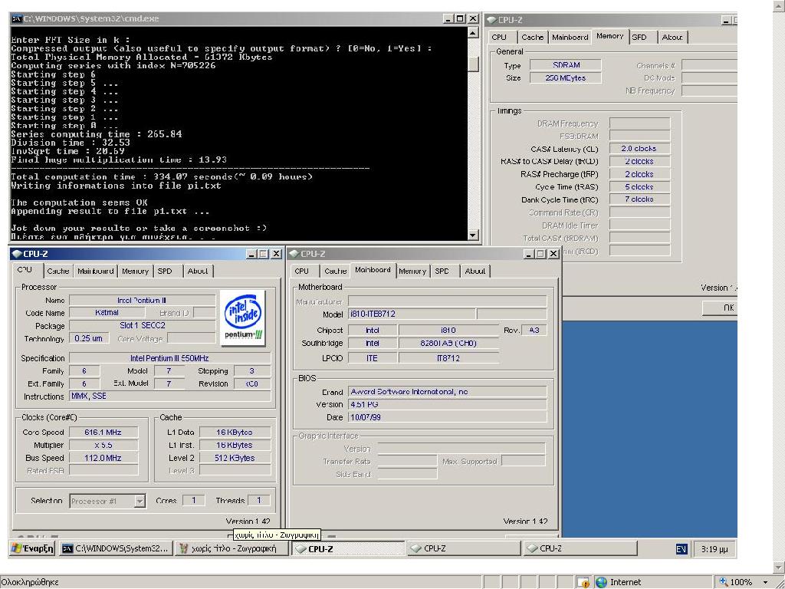Click Bank Cycle Time 7 clocks value
The height and width of the screenshot is (589, 785).
[x=639, y=199]
